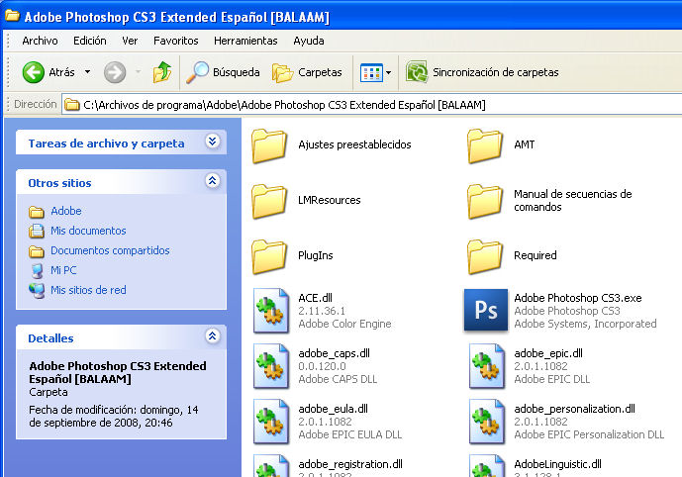
Task: Select the adobe_registration.dll file icon
Action: (271, 466)
